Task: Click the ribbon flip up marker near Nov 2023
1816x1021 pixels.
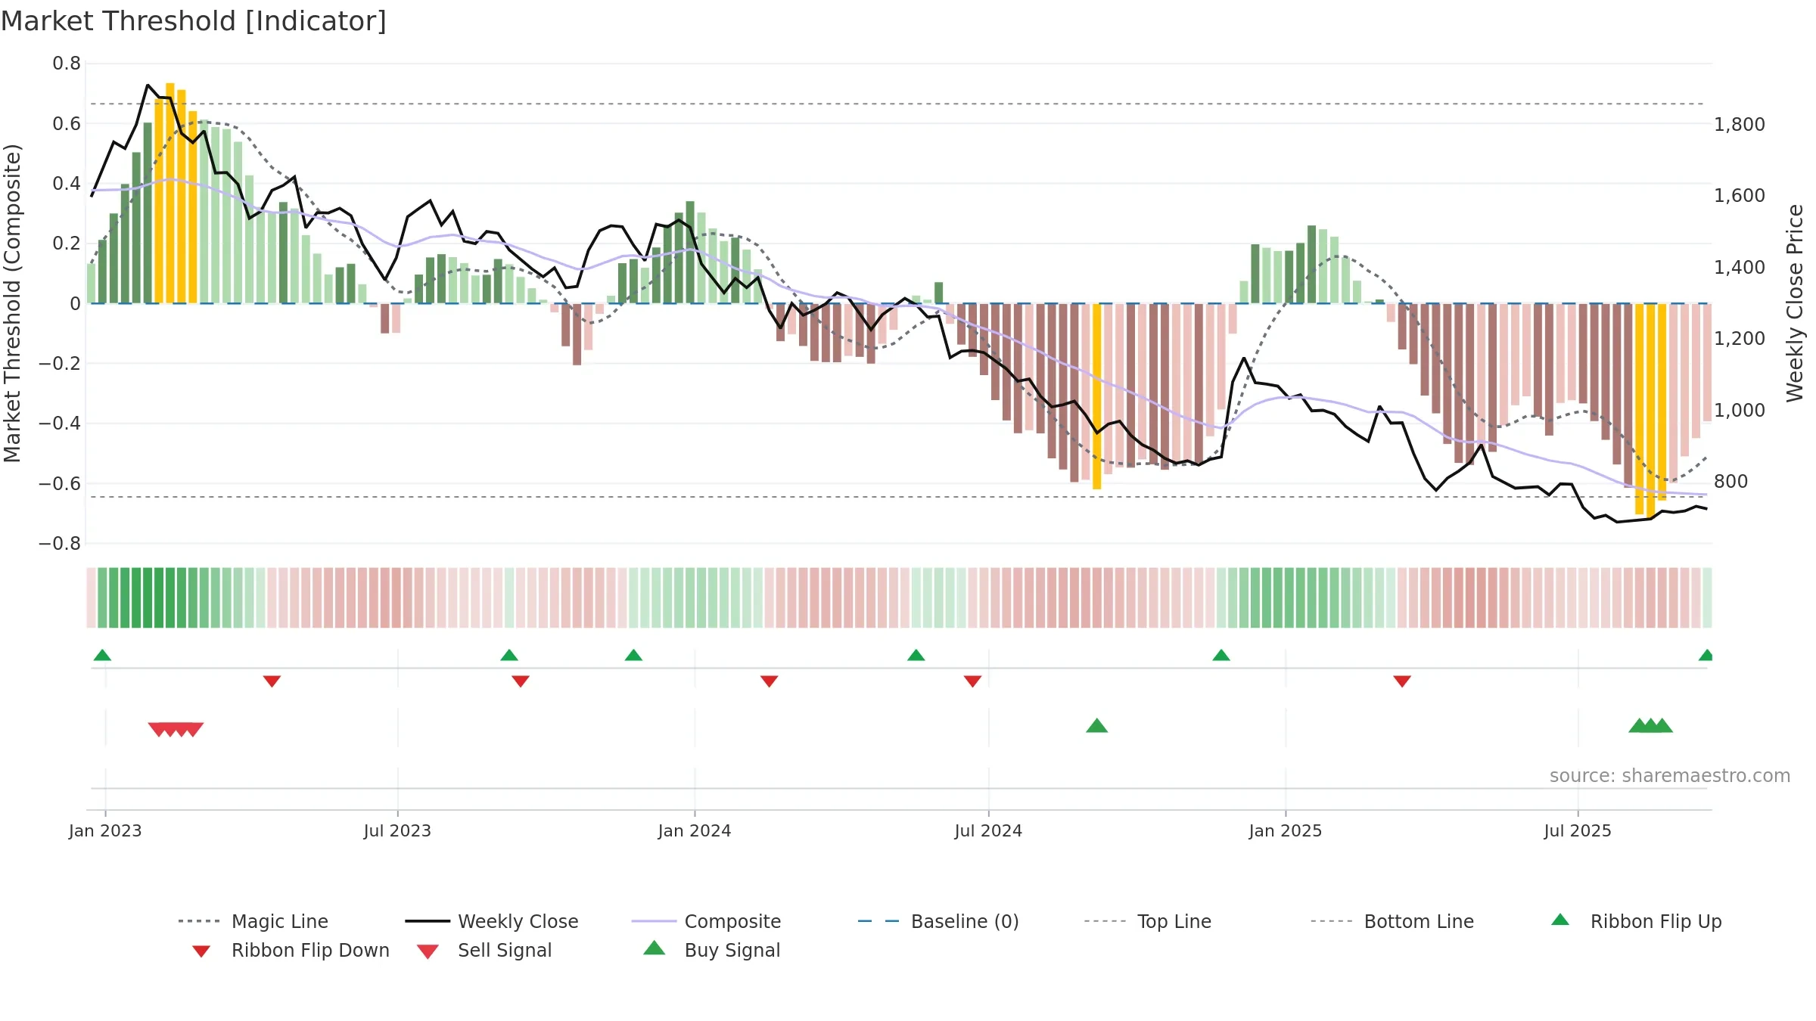Action: click(633, 655)
